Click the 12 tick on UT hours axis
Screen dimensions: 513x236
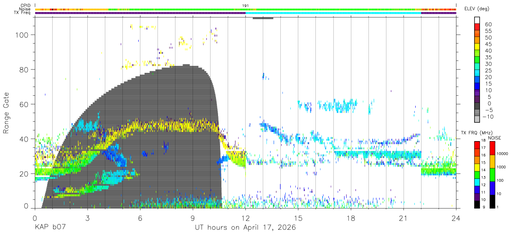pyautogui.click(x=246, y=218)
